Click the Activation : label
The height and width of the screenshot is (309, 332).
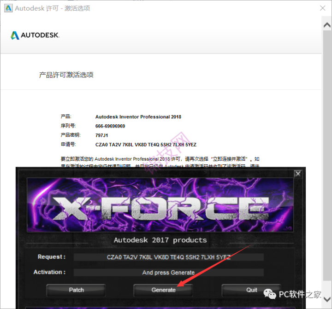49,272
